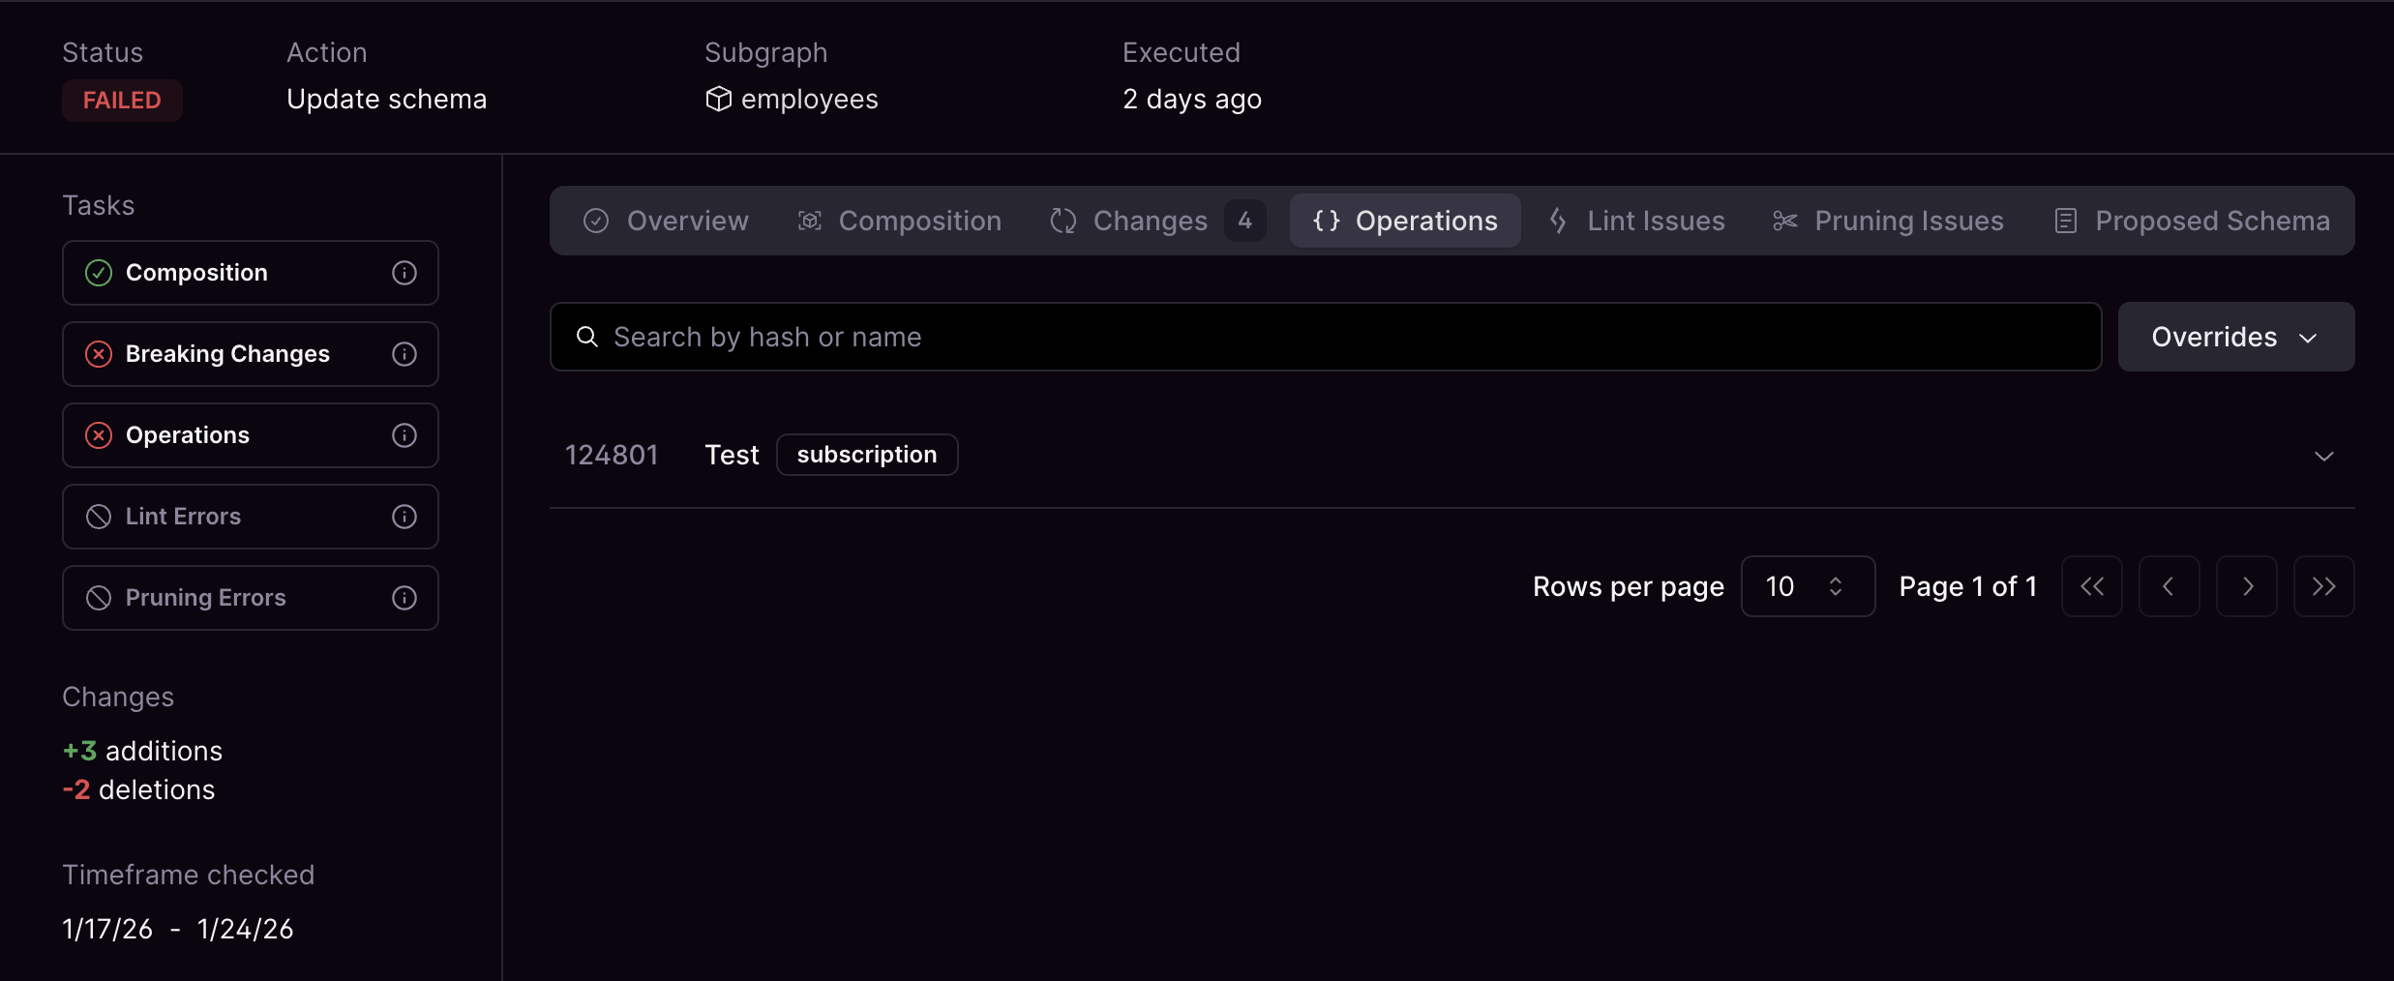Click the previous page arrow icon
The height and width of the screenshot is (981, 2394).
[2169, 586]
